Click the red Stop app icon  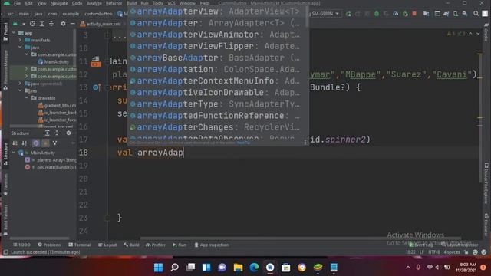tap(414, 14)
